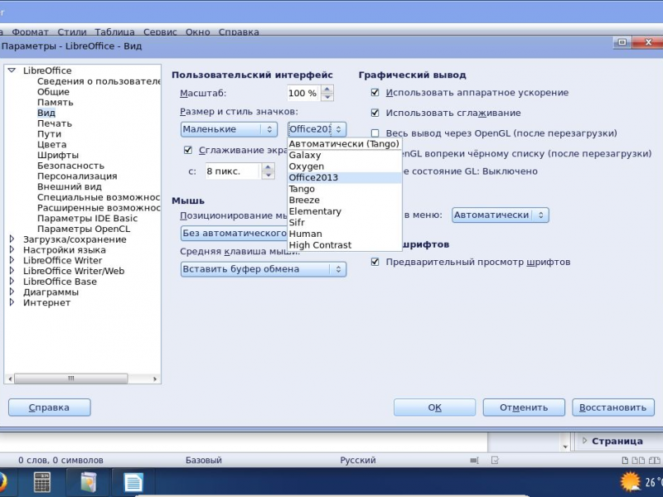
Task: Open the Справка menu in menu bar
Action: coord(239,31)
